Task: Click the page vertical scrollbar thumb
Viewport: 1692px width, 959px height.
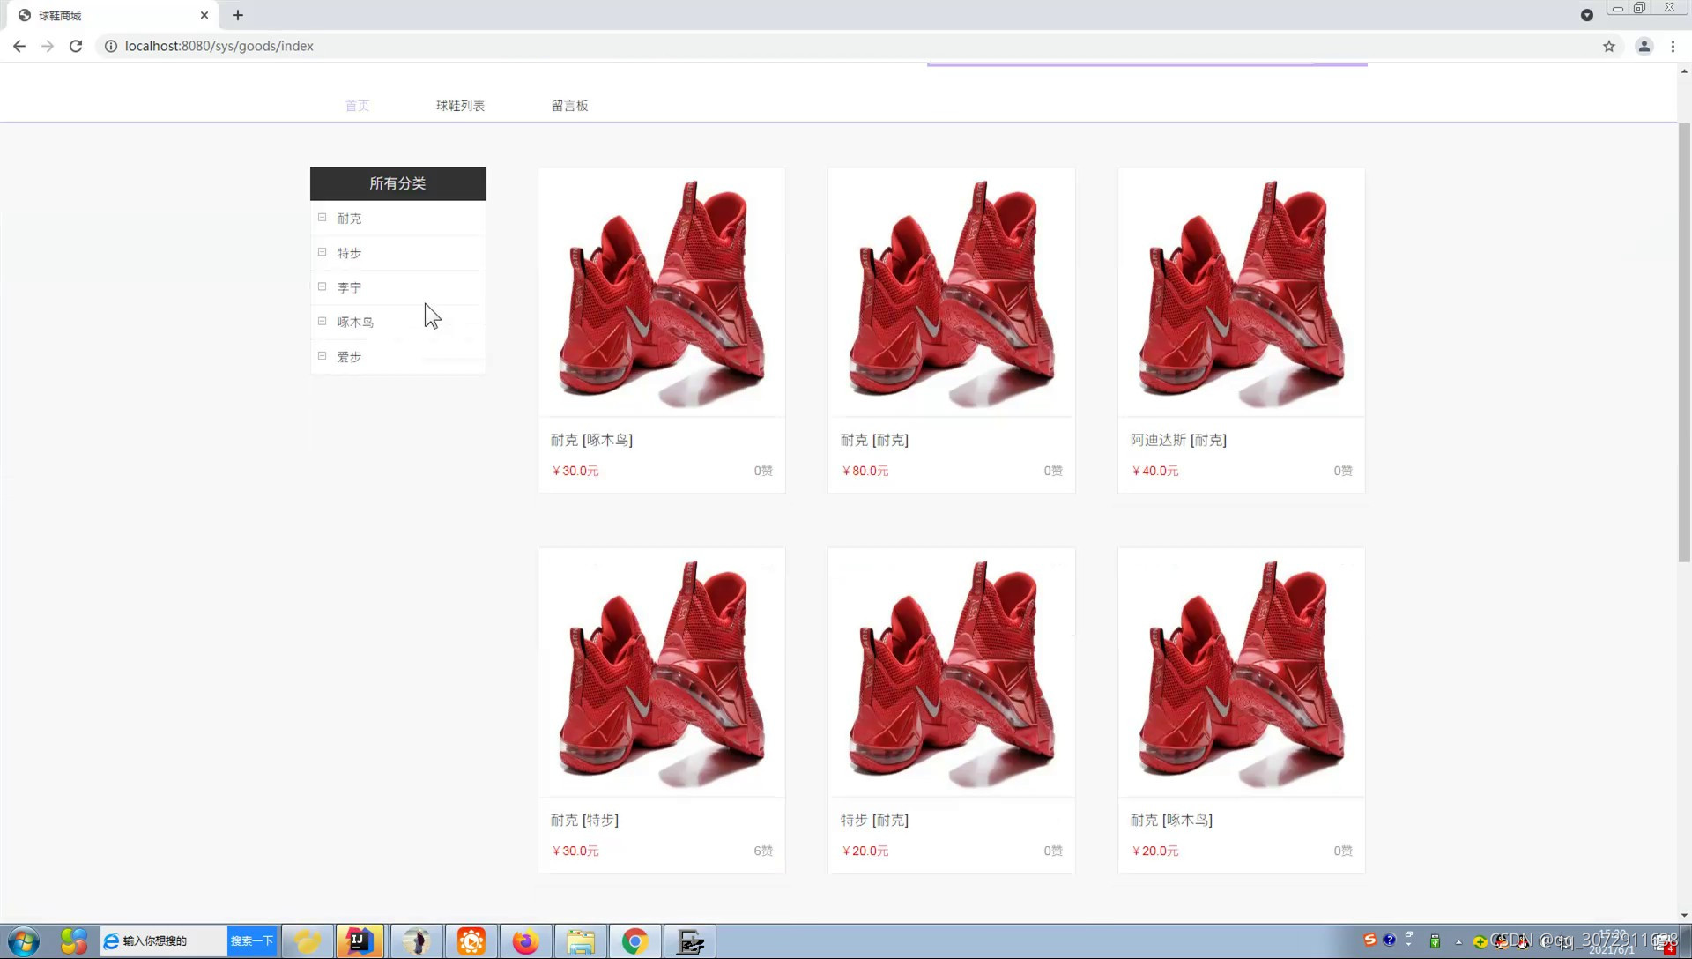Action: pos(1684,342)
